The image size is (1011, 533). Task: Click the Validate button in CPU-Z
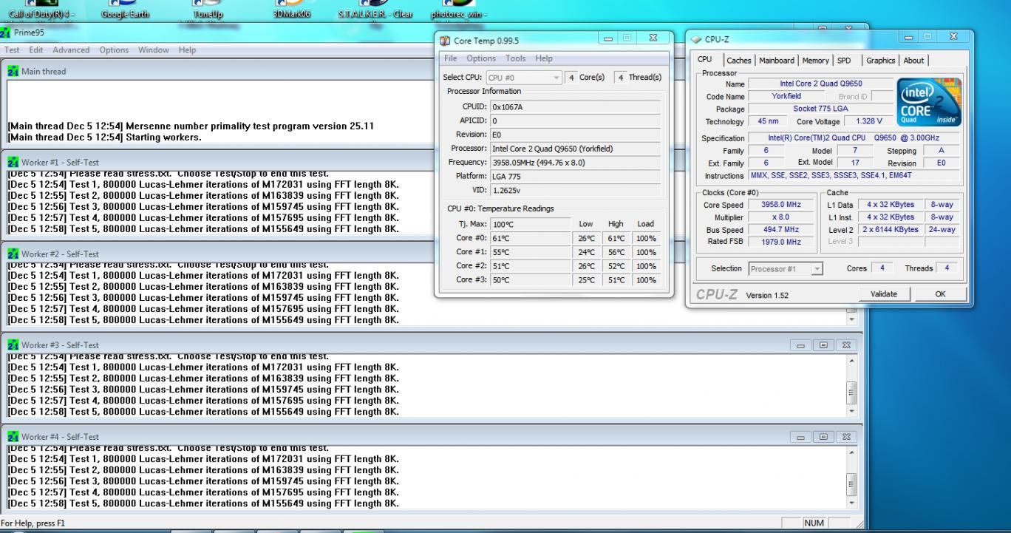pos(882,294)
